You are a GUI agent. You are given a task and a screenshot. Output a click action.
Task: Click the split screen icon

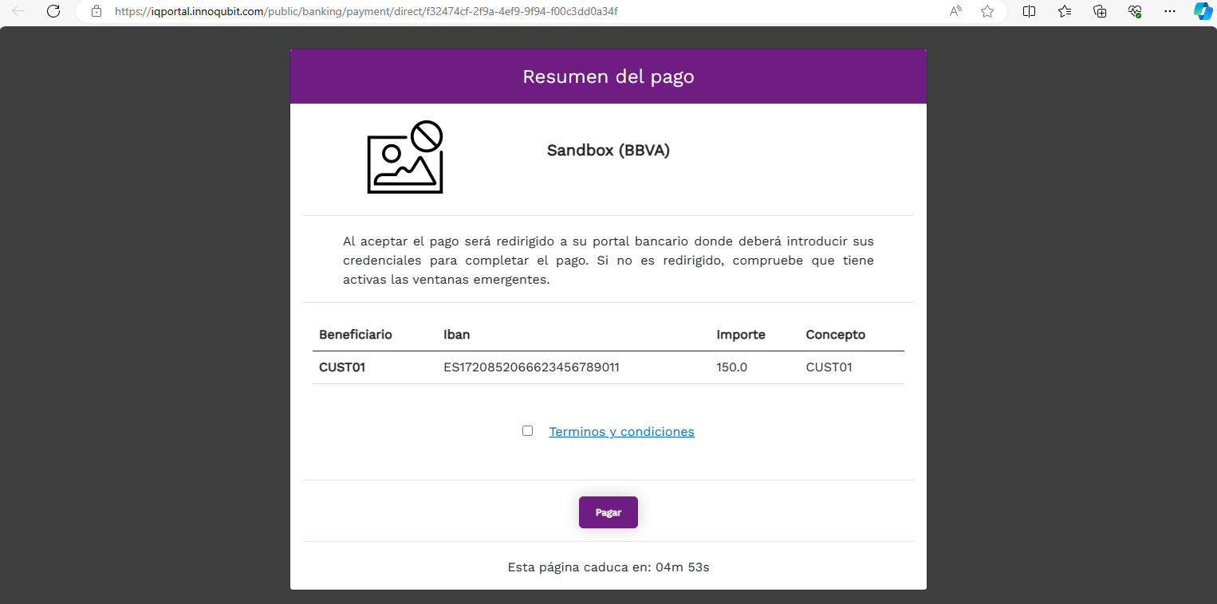pyautogui.click(x=1029, y=12)
